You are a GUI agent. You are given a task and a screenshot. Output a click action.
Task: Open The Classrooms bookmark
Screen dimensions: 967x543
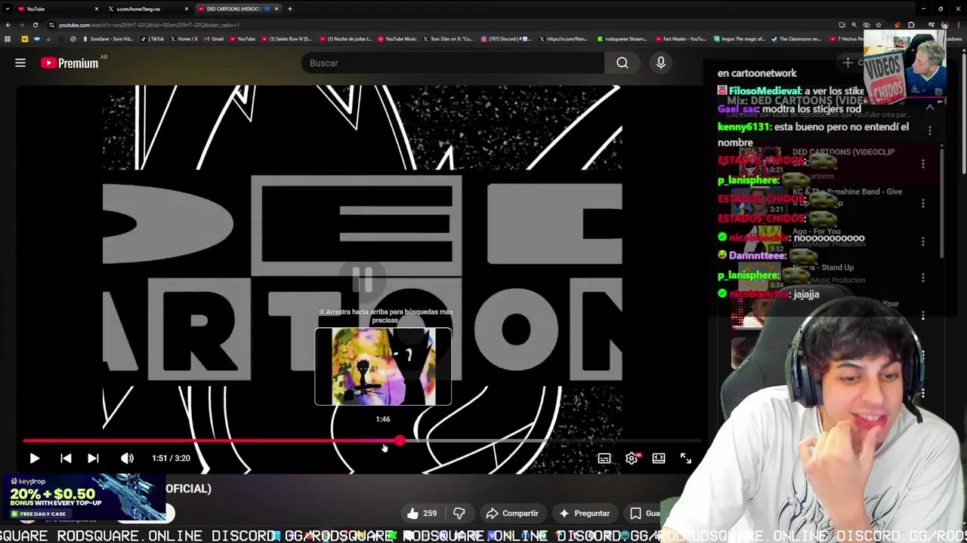pos(797,38)
